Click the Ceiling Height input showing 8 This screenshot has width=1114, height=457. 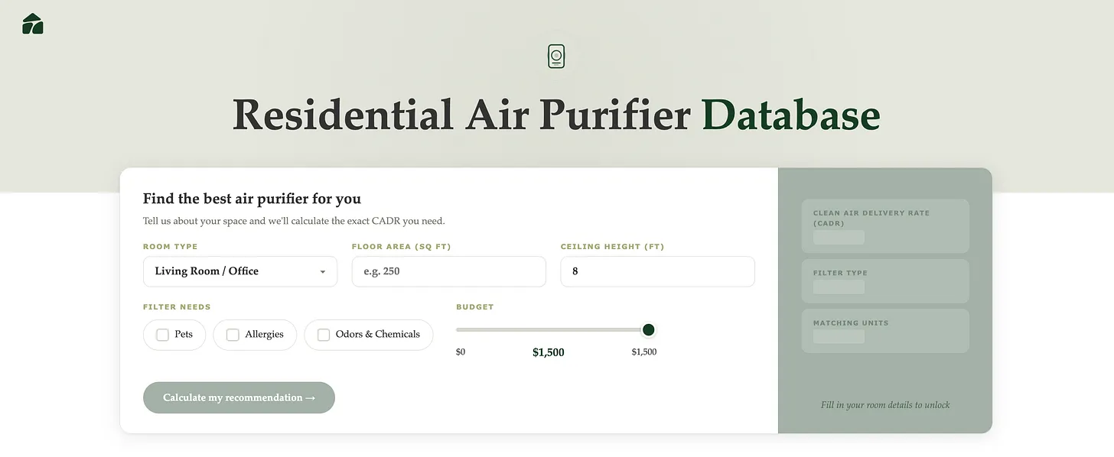[x=656, y=271]
